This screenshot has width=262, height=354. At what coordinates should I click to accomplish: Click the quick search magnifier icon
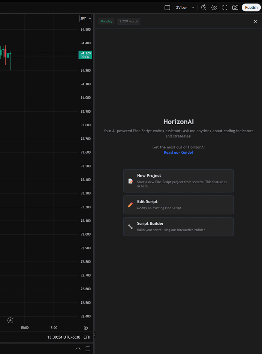pos(204,7)
